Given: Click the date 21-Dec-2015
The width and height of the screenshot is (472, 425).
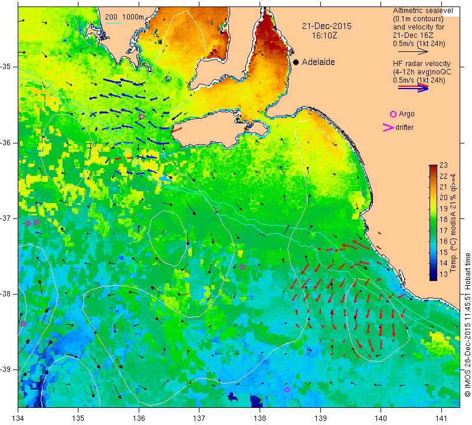Looking at the screenshot, I should tap(327, 26).
